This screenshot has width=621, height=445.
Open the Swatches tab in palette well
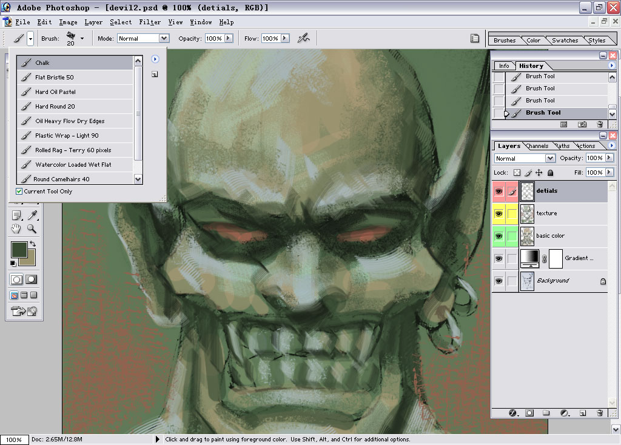click(565, 41)
